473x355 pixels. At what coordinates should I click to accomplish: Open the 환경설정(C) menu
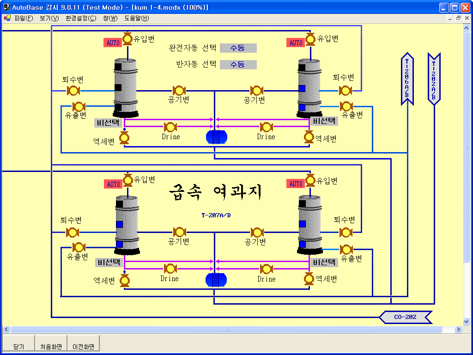pyautogui.click(x=81, y=18)
